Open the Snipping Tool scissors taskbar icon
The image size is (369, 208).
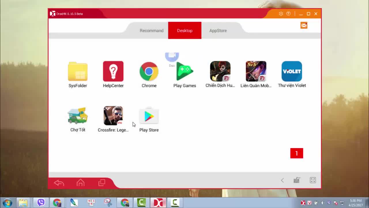point(108,203)
